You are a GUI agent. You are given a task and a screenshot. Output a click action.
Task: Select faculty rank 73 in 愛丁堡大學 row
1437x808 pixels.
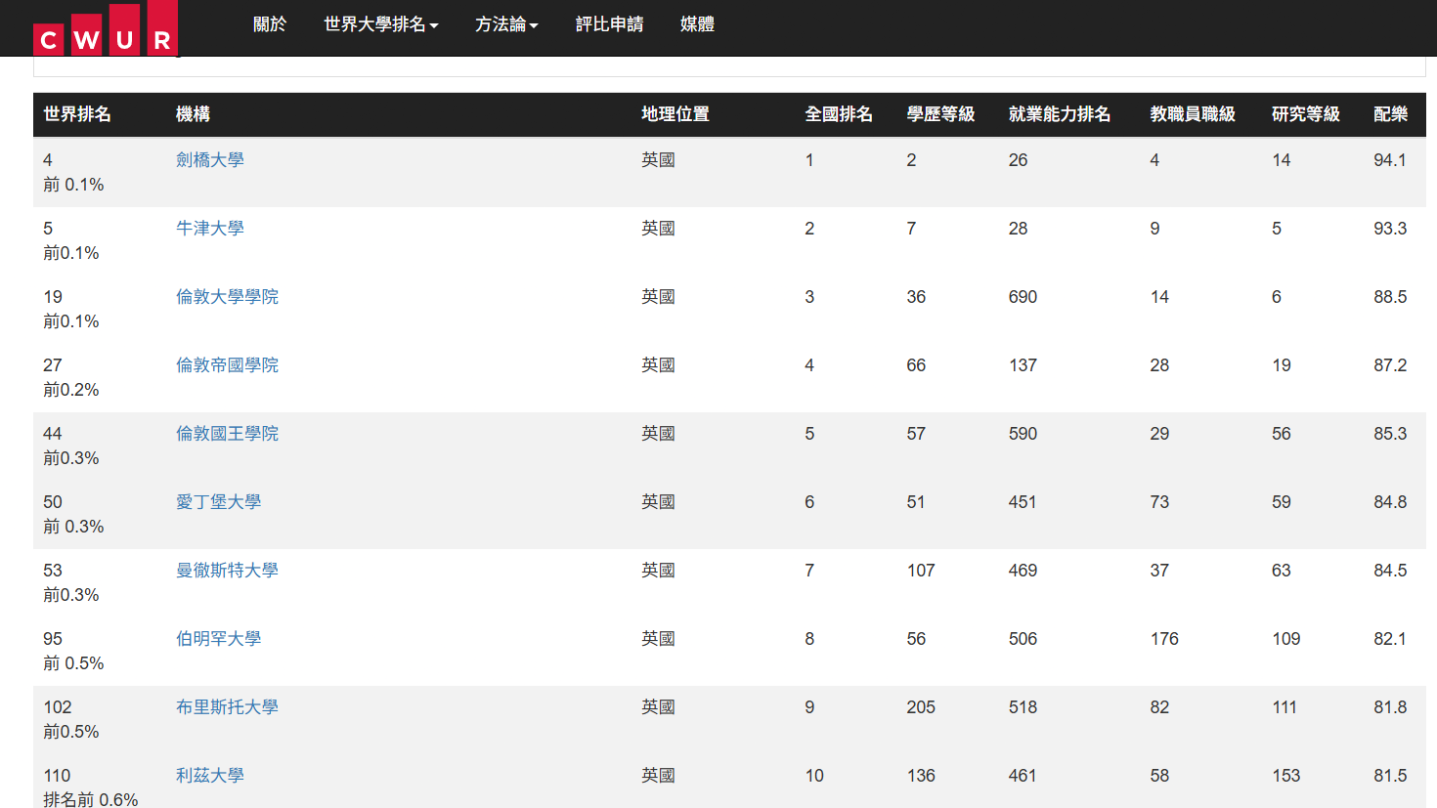1159,502
